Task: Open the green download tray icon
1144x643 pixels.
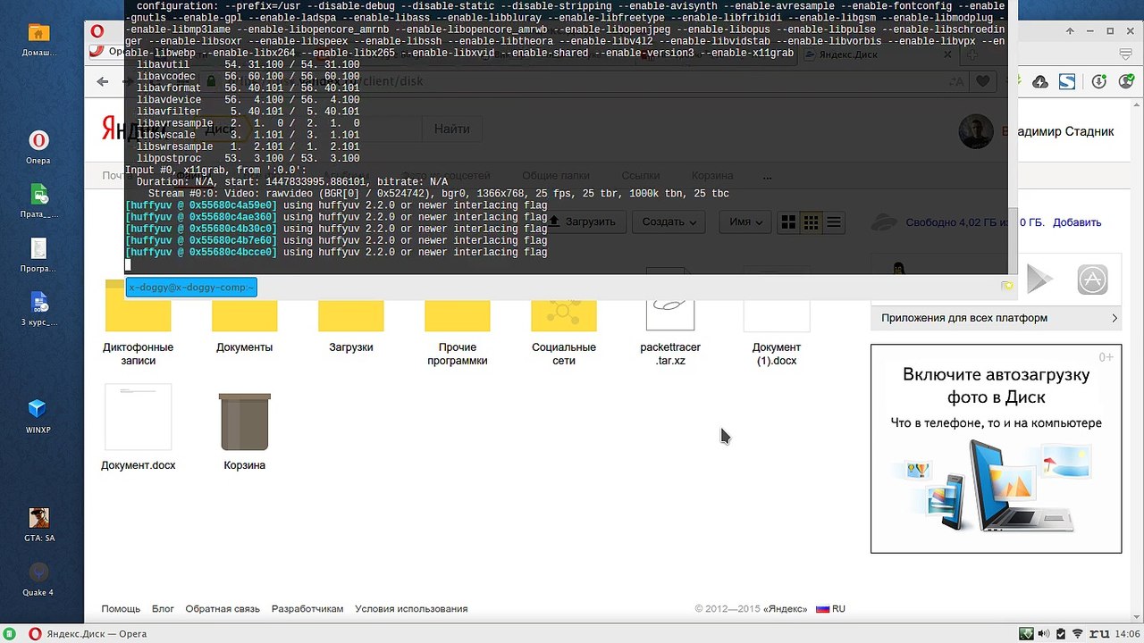Action: click(x=1025, y=634)
